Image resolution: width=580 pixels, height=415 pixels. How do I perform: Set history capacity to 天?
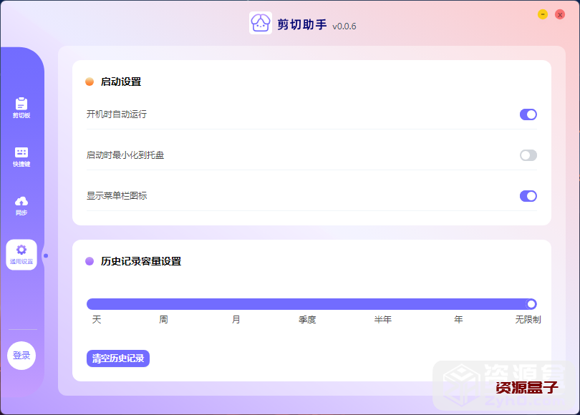(x=97, y=319)
